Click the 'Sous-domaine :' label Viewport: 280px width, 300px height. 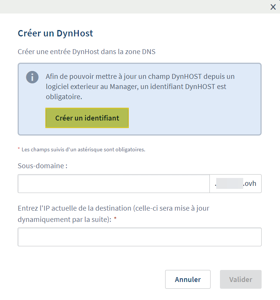[42, 166]
